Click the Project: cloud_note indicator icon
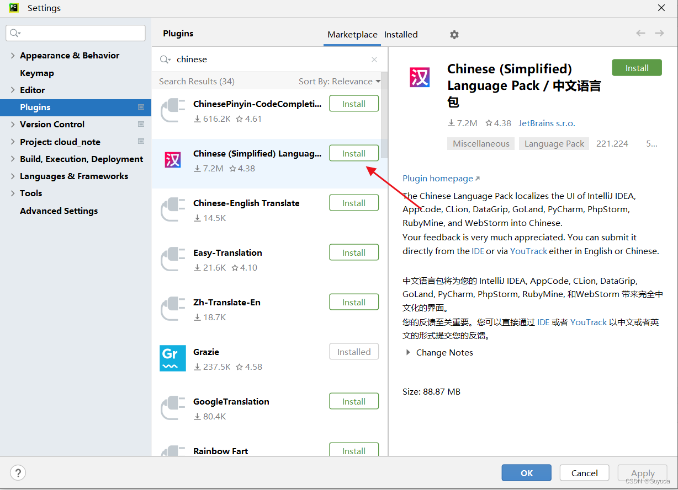The image size is (678, 490). (x=141, y=142)
